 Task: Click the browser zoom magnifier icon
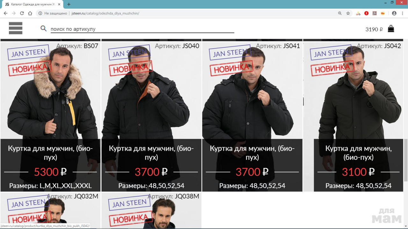(340, 13)
